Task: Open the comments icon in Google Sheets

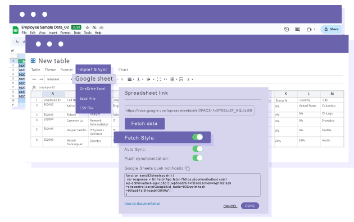Action: click(x=297, y=29)
